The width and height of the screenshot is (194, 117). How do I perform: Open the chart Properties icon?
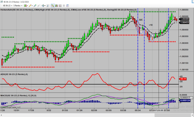pyautogui.click(x=68, y=6)
